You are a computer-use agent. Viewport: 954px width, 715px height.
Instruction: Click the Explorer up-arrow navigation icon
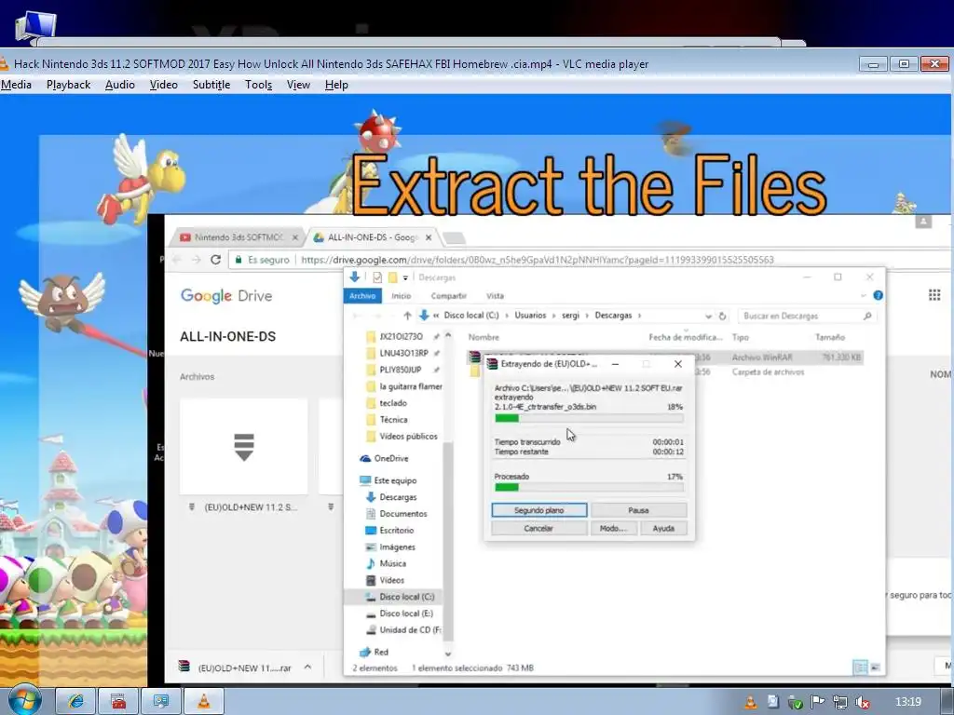(407, 316)
